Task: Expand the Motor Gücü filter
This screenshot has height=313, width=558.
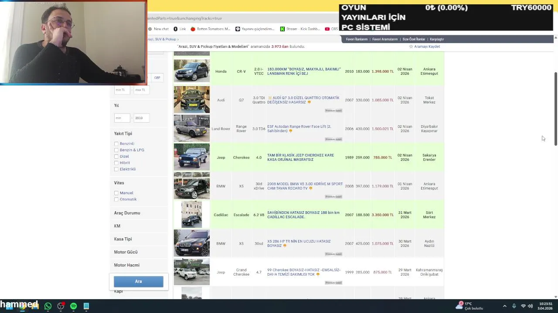Action: 126,252
